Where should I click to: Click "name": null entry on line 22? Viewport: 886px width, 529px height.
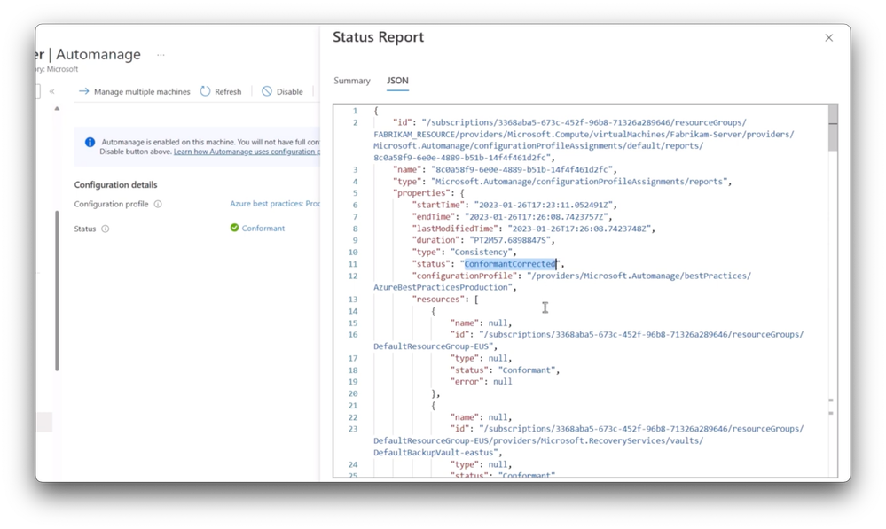tap(481, 417)
